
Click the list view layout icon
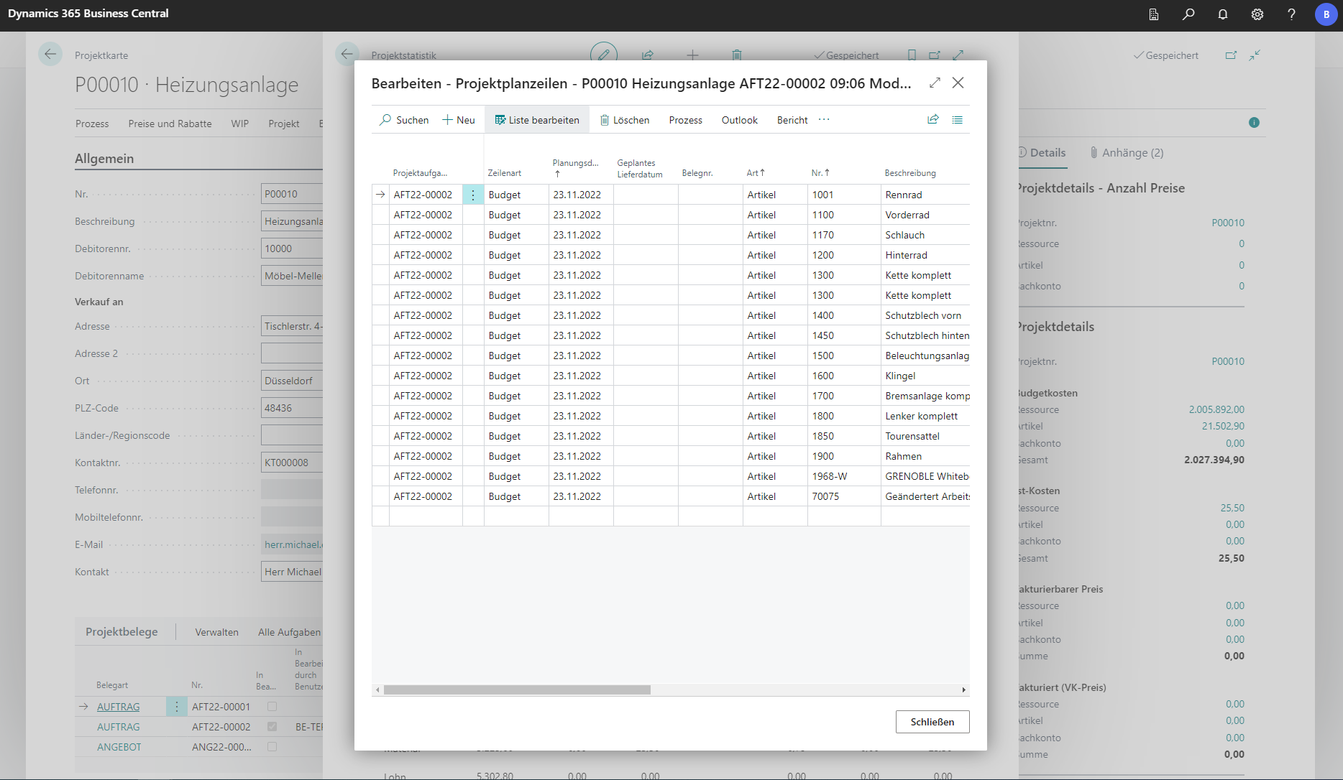(957, 120)
